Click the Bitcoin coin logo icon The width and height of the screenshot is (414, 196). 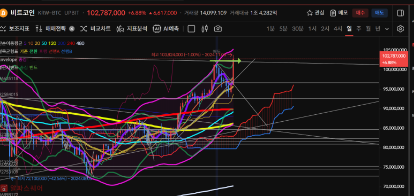(x=4, y=13)
